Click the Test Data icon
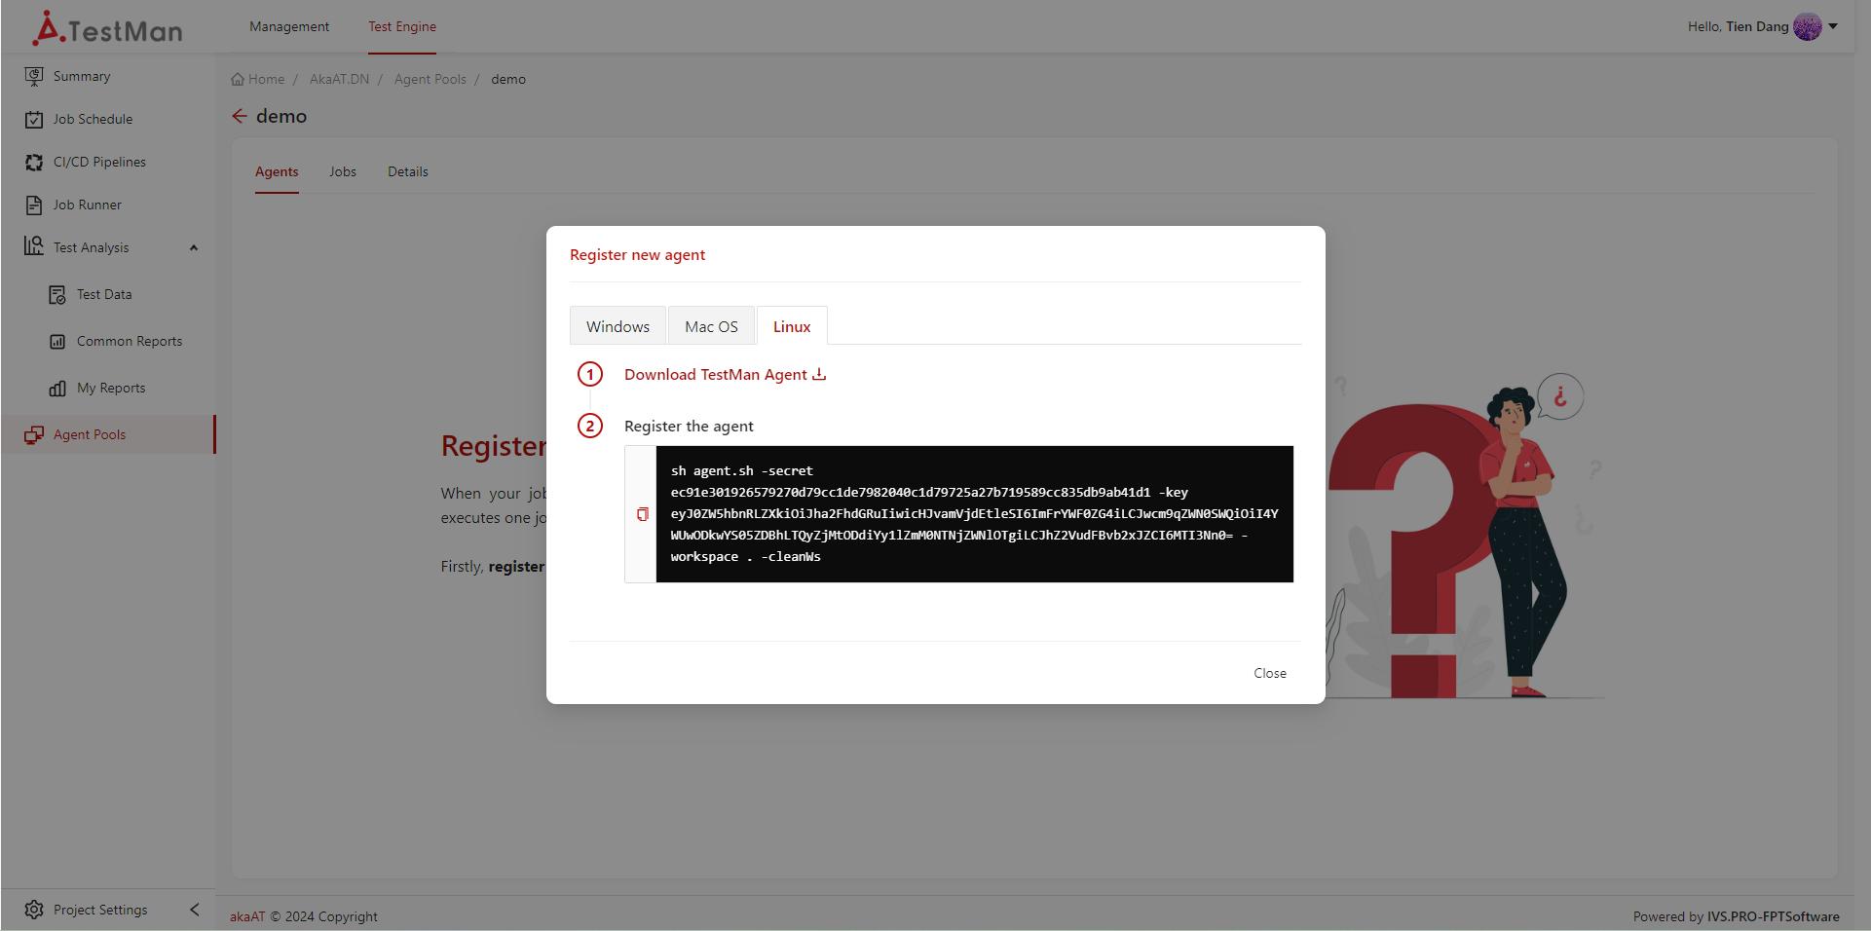The image size is (1871, 931). (x=57, y=294)
